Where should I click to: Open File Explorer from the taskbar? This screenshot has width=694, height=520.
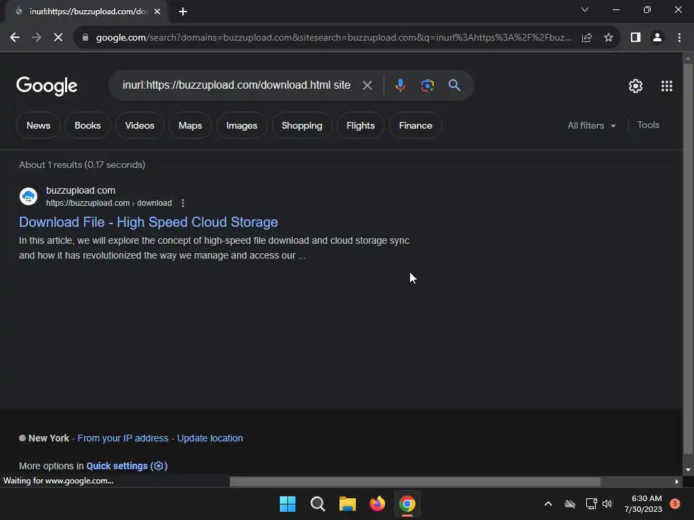348,504
